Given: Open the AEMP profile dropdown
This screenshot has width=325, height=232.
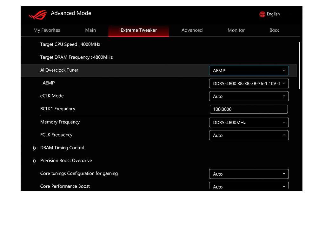Looking at the screenshot, I should (249, 83).
